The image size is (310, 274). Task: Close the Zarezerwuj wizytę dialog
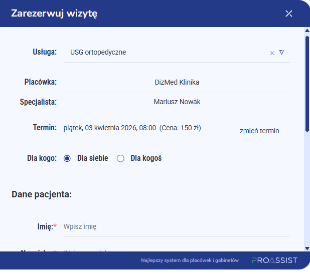(289, 14)
